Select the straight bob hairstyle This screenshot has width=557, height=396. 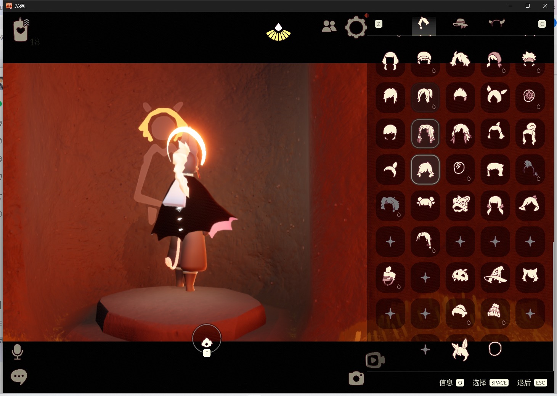coord(390,61)
